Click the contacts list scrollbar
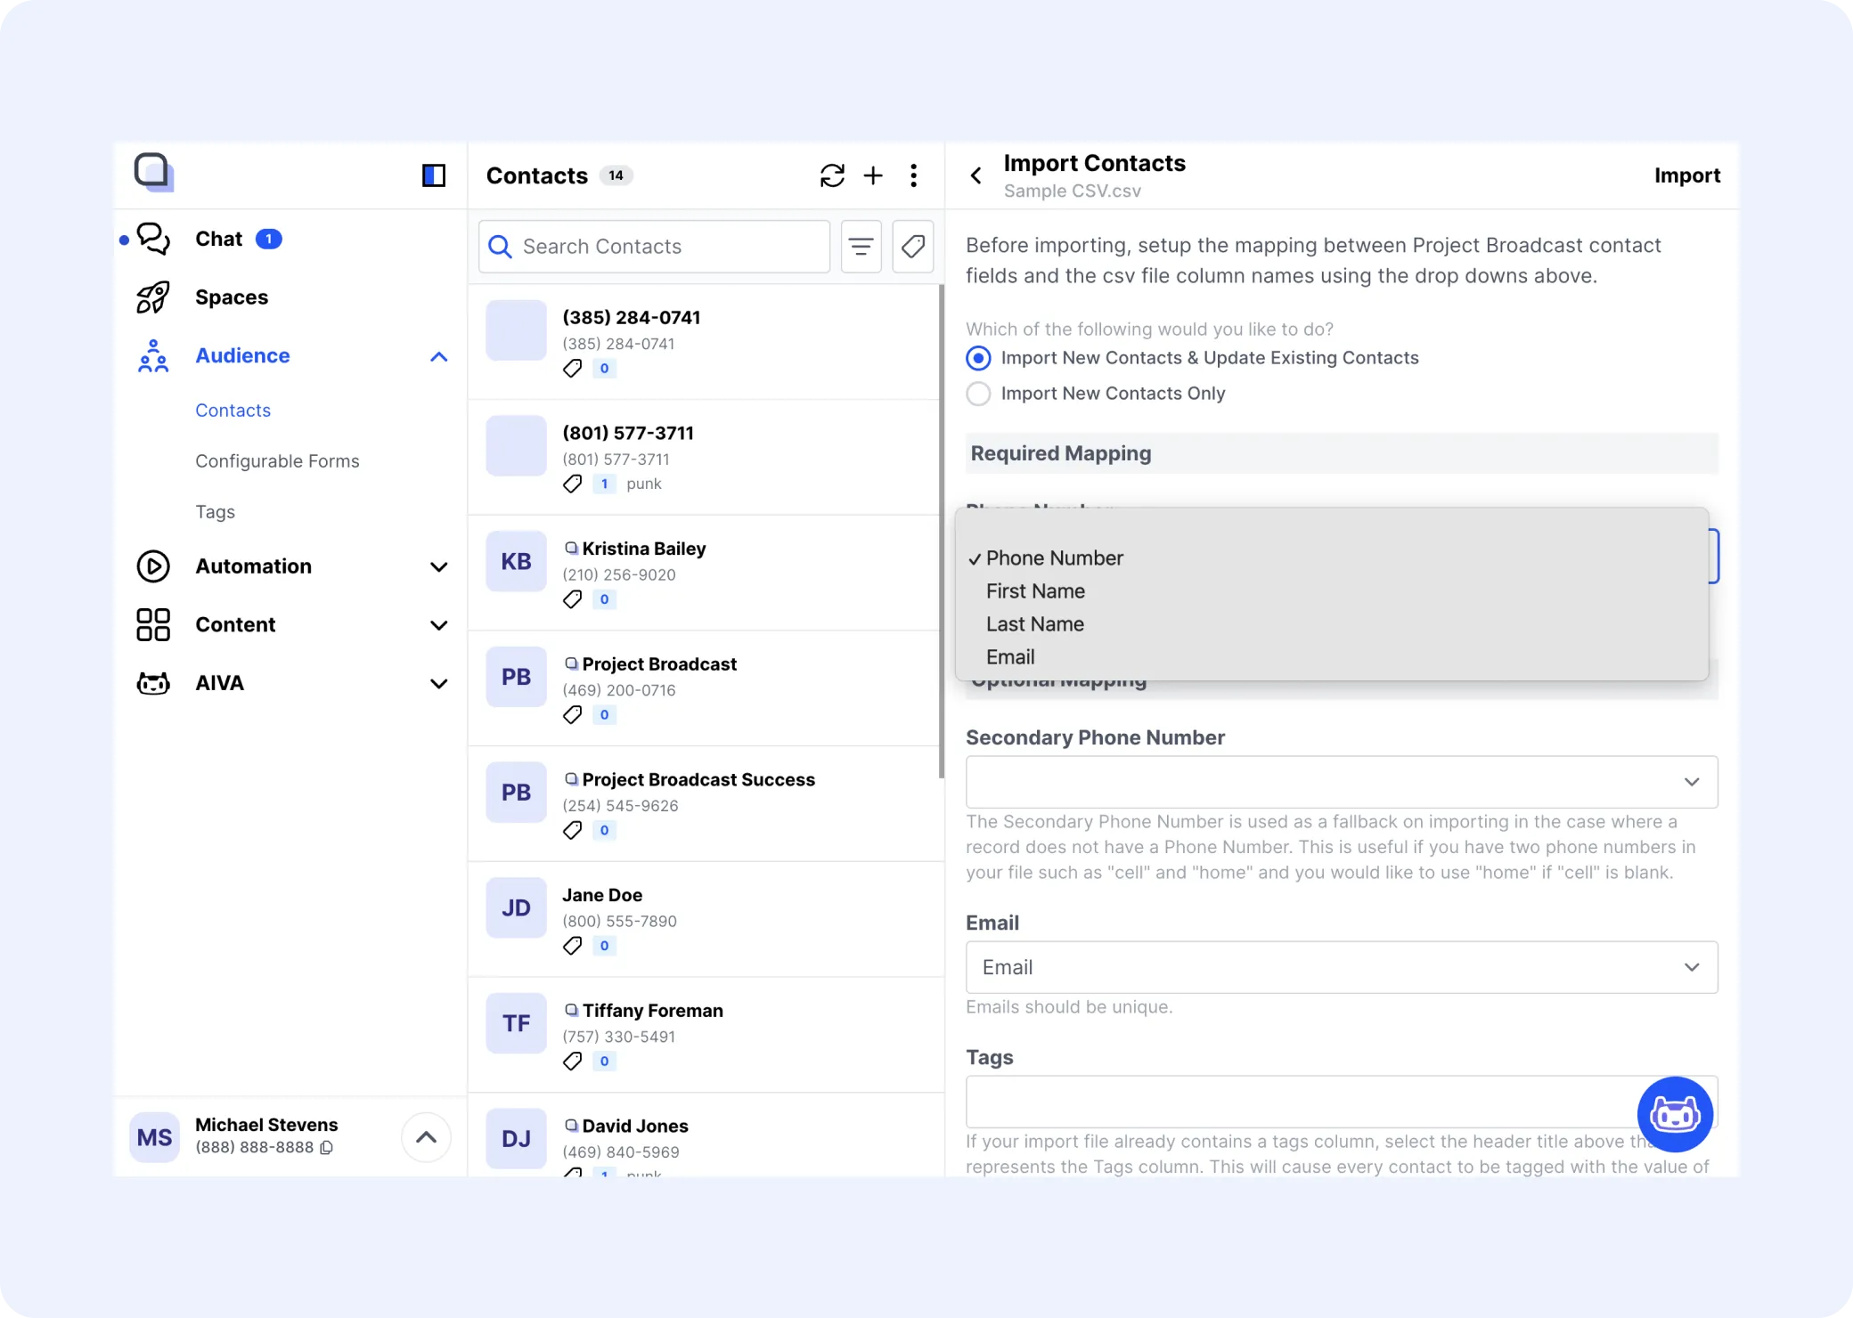Viewport: 1853px width, 1318px height. click(941, 532)
